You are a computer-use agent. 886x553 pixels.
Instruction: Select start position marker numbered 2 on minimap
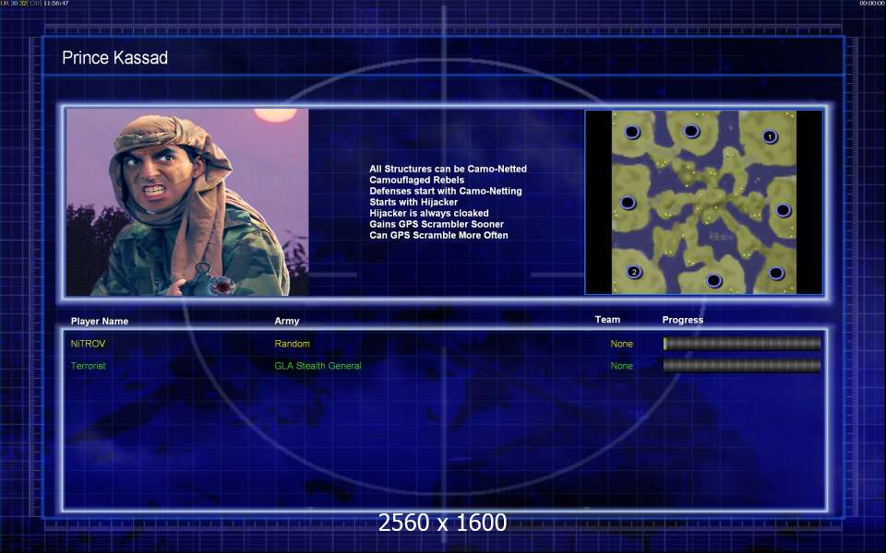click(634, 272)
